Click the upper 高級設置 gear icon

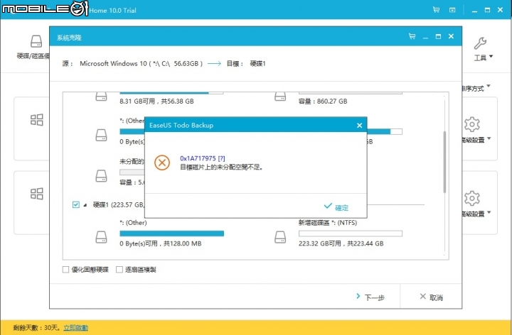(472, 124)
